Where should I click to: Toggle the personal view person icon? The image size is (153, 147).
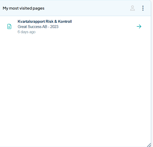click(x=133, y=8)
